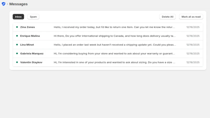The image size is (210, 118).
Task: Click the Delete All button
Action: (167, 17)
